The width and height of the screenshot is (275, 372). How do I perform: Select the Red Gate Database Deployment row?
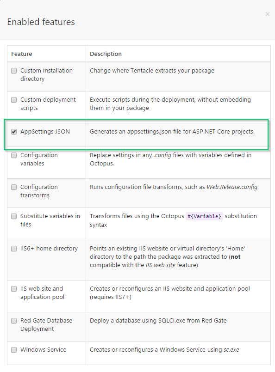tap(139, 325)
